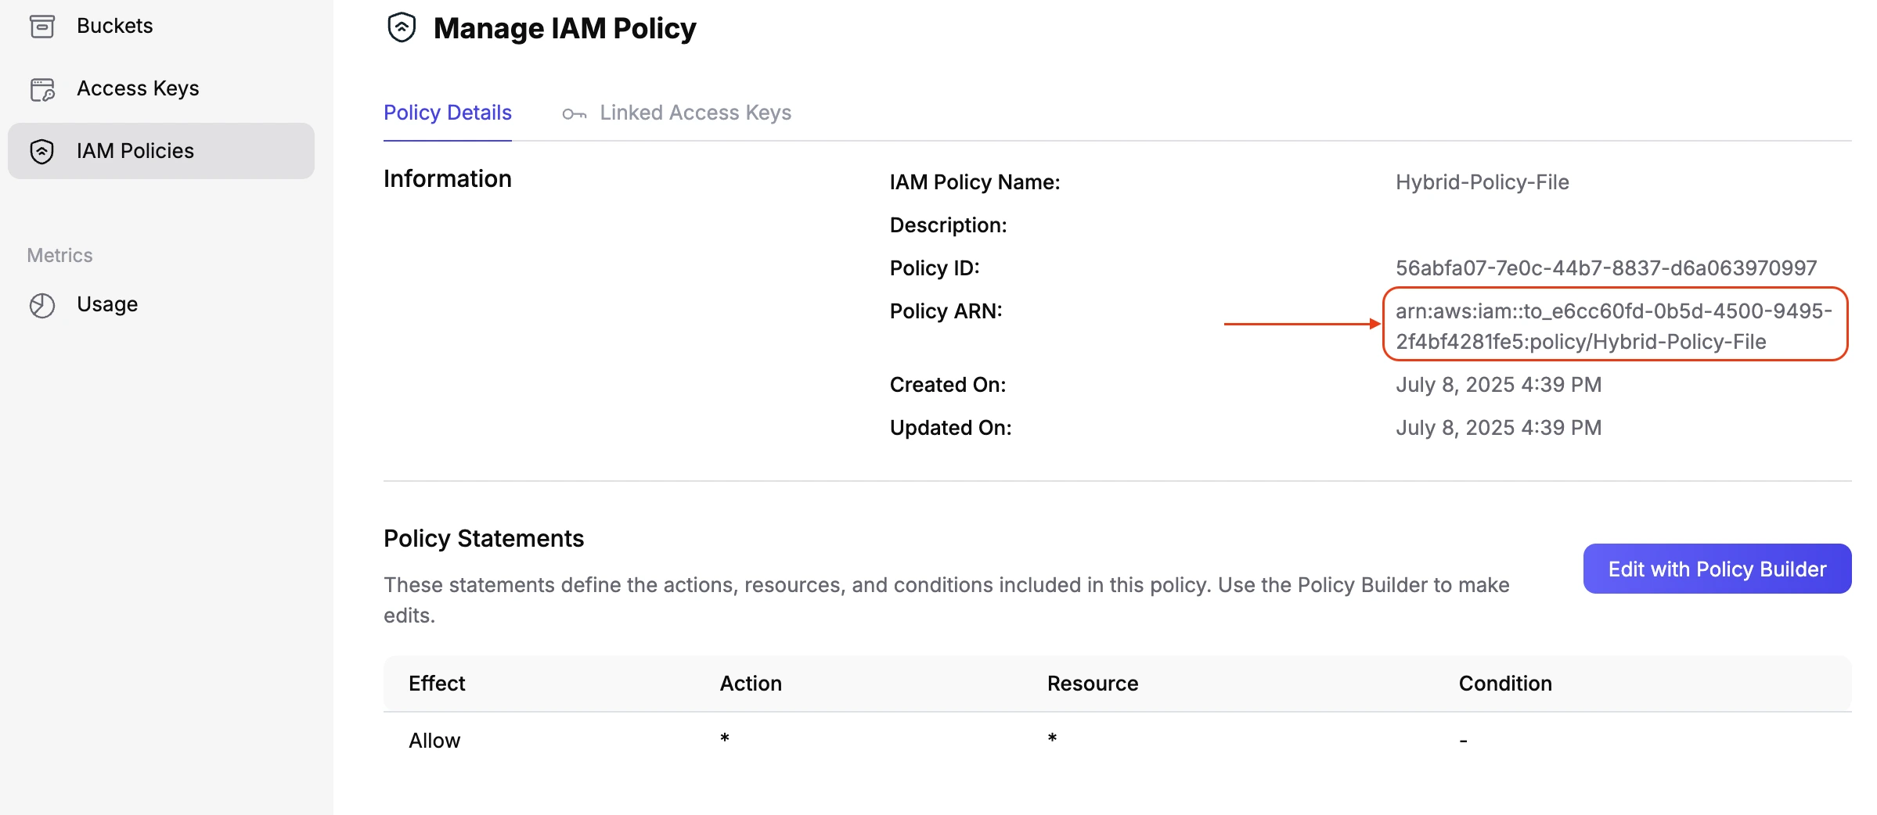Go to Access Keys in sidebar
The width and height of the screenshot is (1877, 815).
[138, 88]
